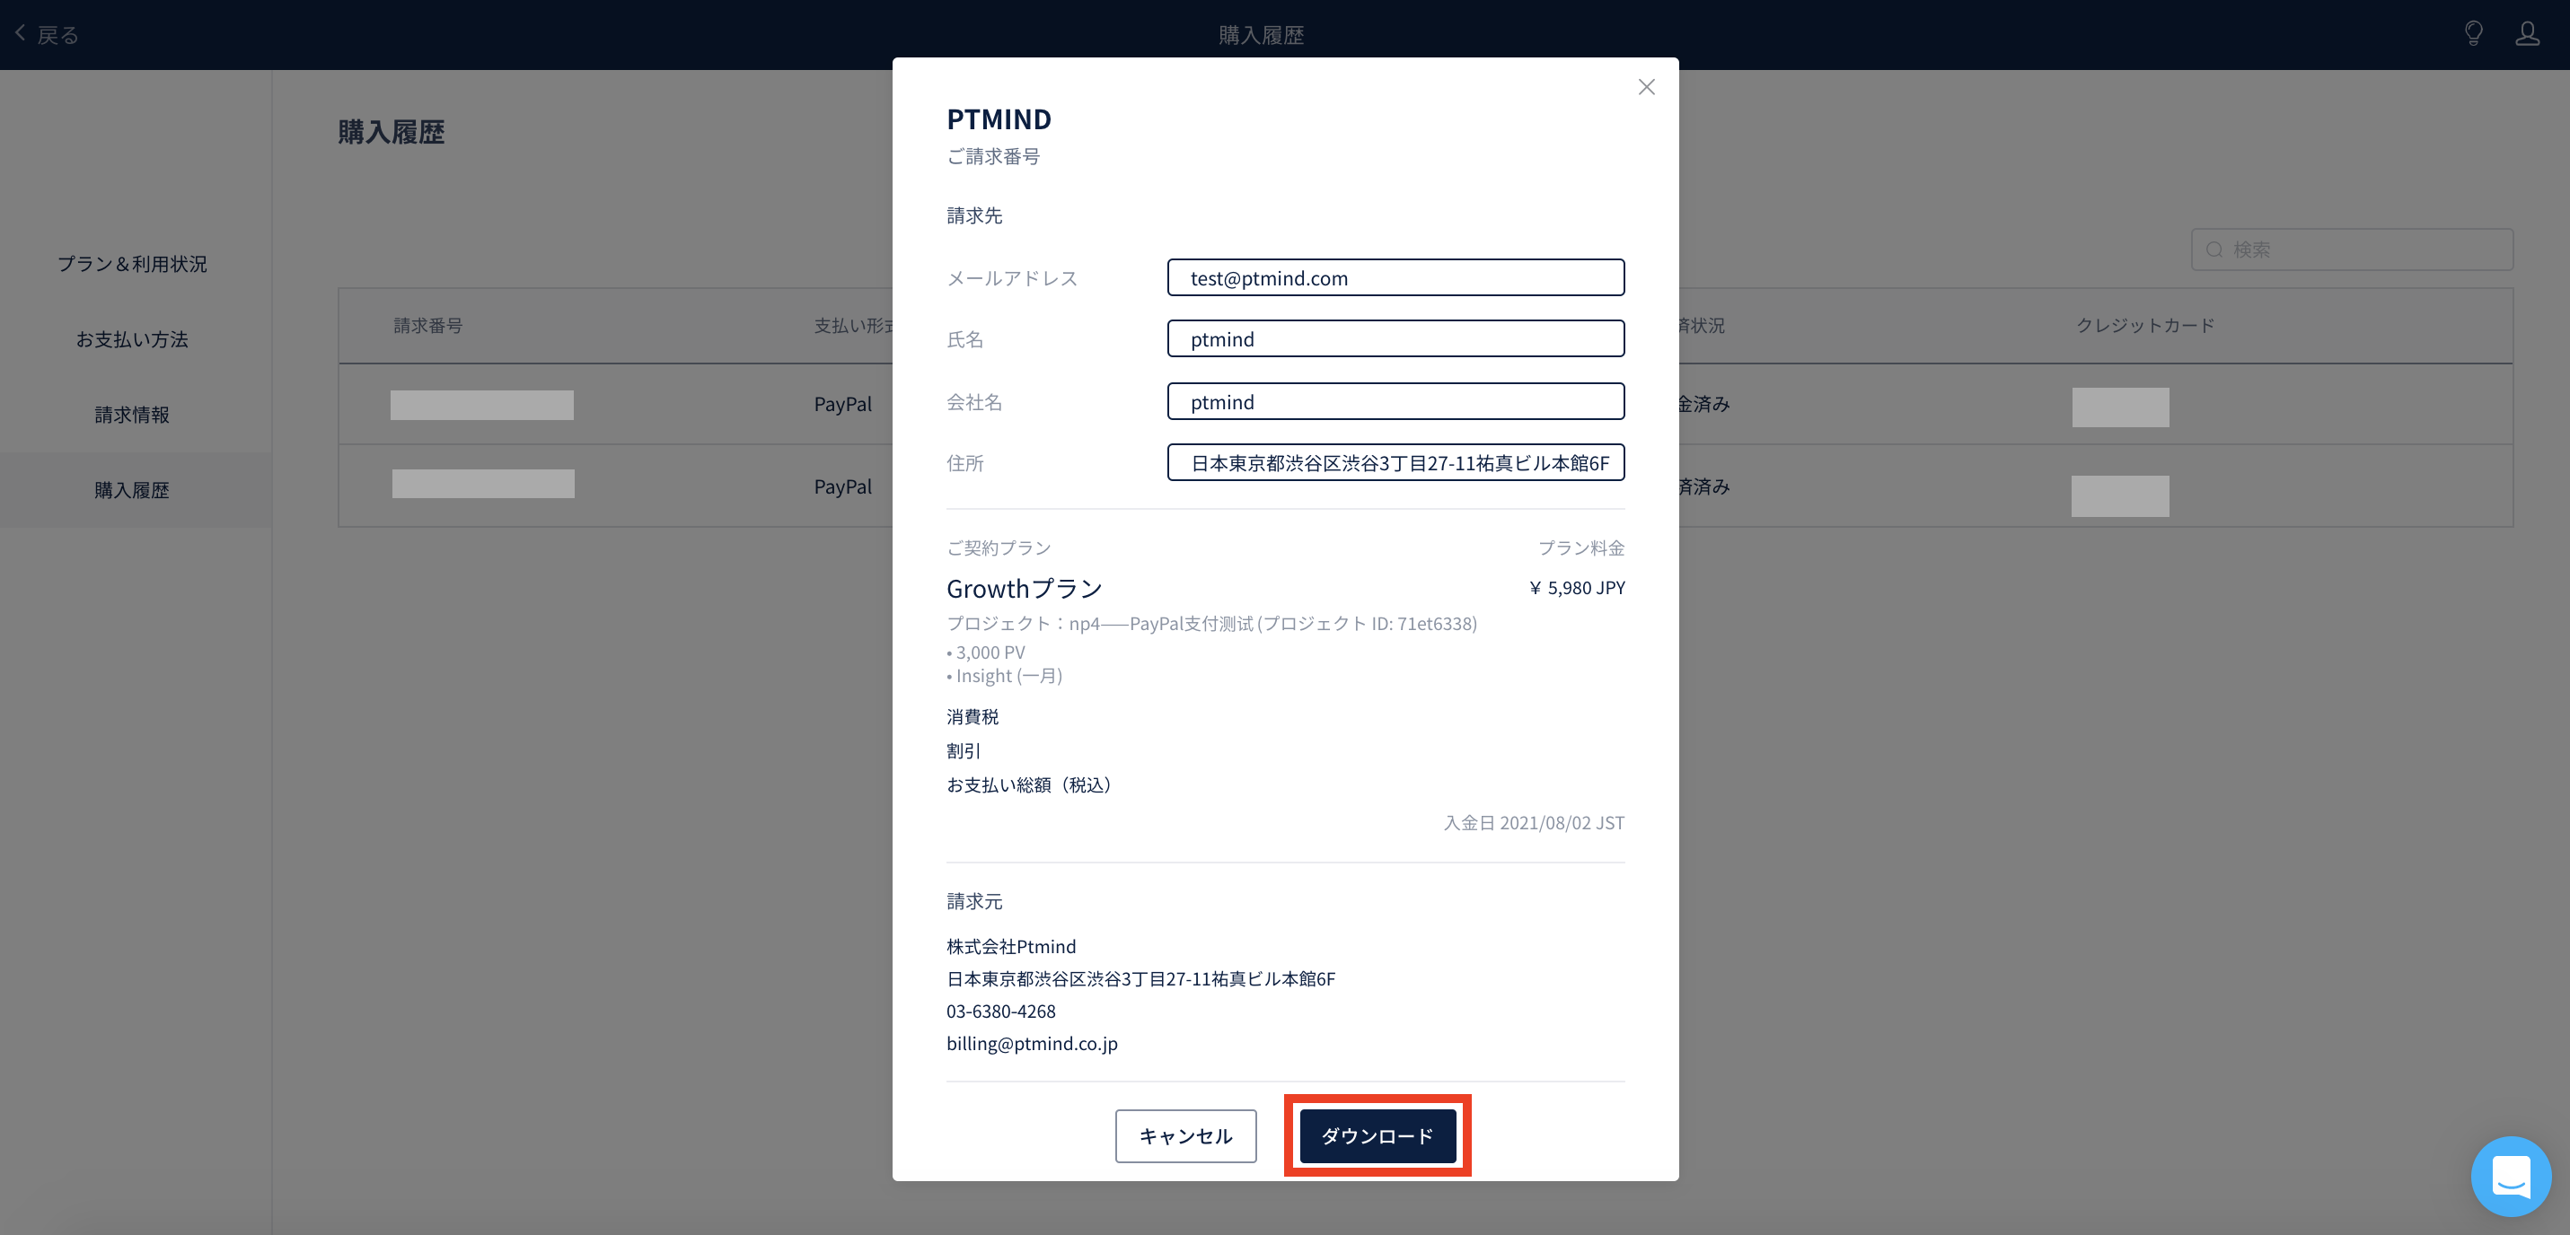Open the user account icon in header
Viewport: 2570px width, 1235px height.
pos(2527,34)
